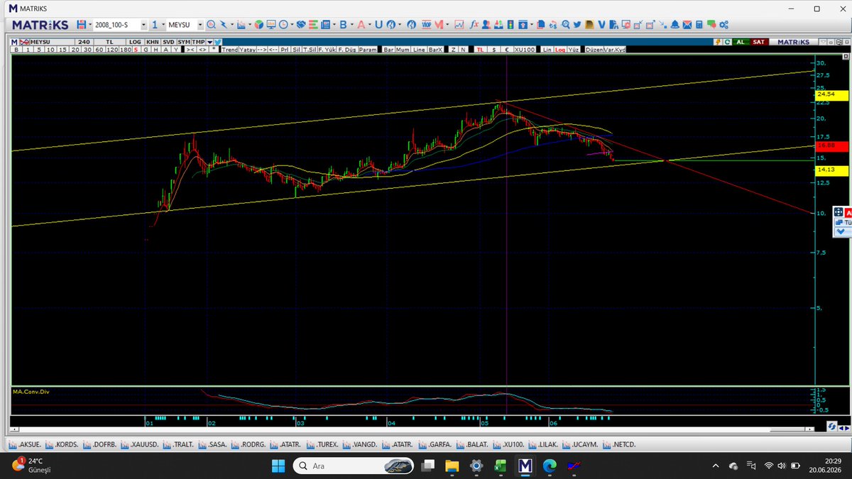The image size is (852, 479).
Task: Click the blue V icon in toolbar
Action: [x=601, y=25]
